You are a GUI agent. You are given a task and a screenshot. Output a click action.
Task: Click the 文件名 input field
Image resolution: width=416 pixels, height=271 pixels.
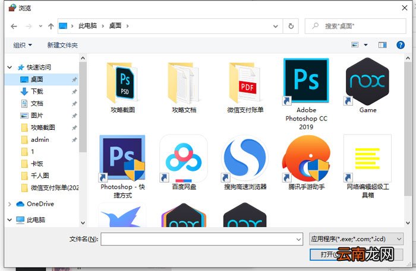click(198, 239)
